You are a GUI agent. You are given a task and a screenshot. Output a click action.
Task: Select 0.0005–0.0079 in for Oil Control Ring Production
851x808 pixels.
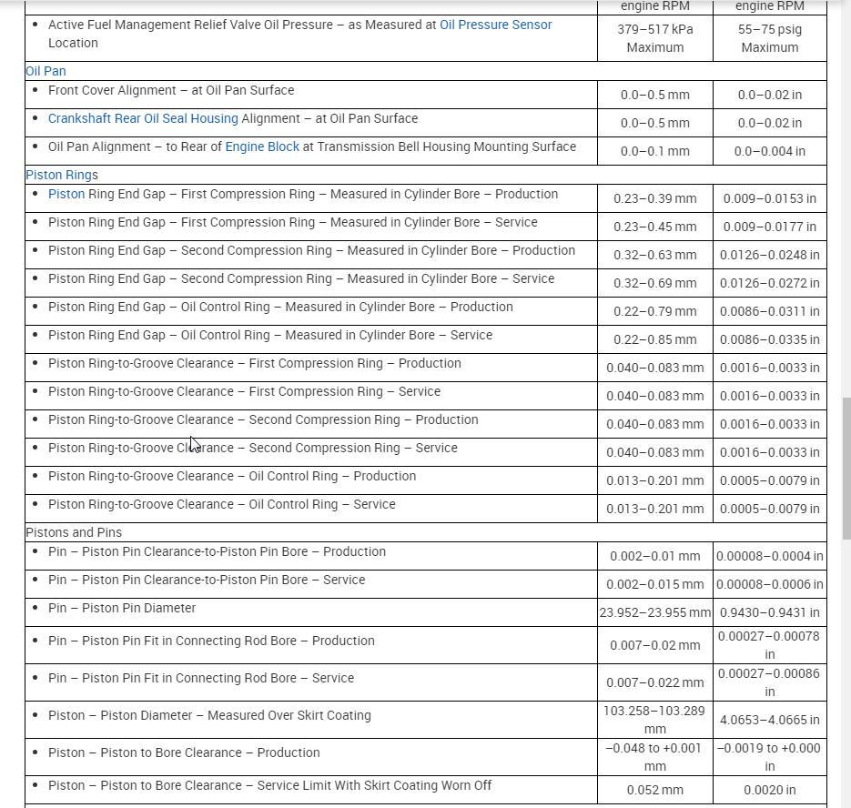(x=770, y=480)
